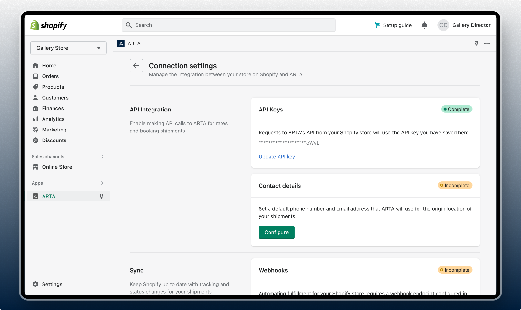Open the more options menu in ARTA header
This screenshot has width=521, height=310.
pos(487,44)
